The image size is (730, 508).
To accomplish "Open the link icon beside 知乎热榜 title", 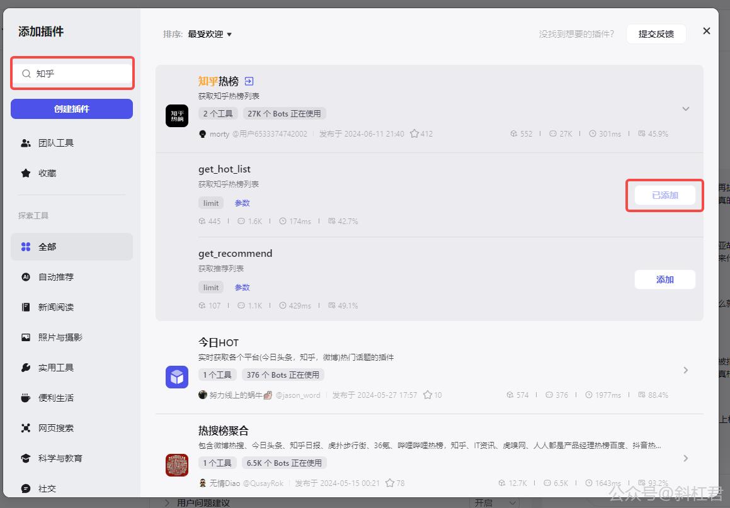I will pos(249,81).
